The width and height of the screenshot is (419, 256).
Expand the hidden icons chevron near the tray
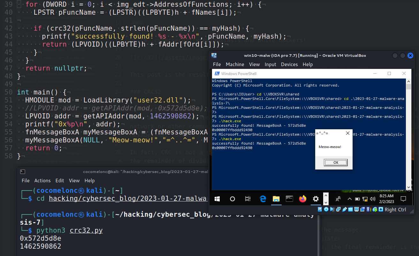click(x=350, y=199)
